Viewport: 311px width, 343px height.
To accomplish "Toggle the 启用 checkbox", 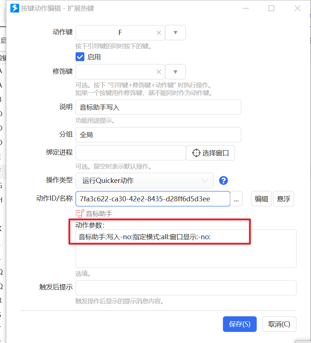I will tap(80, 57).
